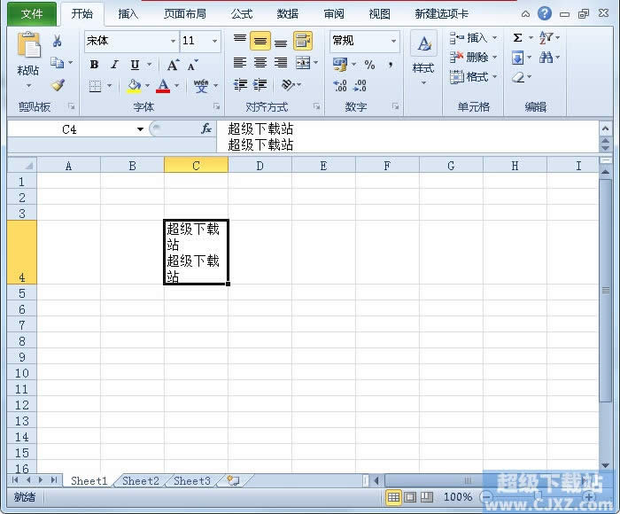The image size is (620, 514).
Task: Click the Copy icon
Action: (x=57, y=63)
